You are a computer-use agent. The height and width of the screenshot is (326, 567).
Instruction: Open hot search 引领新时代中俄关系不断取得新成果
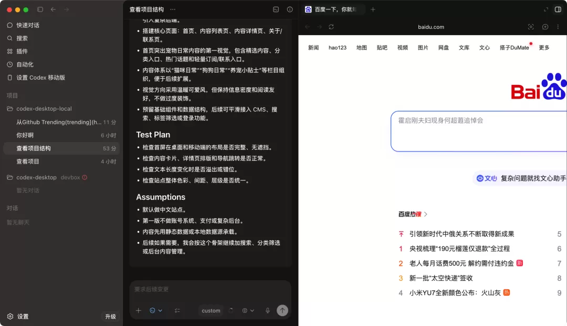coord(461,234)
